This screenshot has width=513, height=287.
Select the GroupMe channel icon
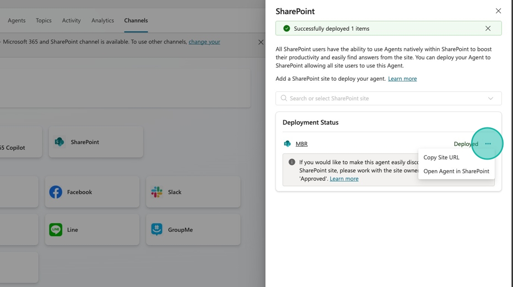(x=157, y=230)
